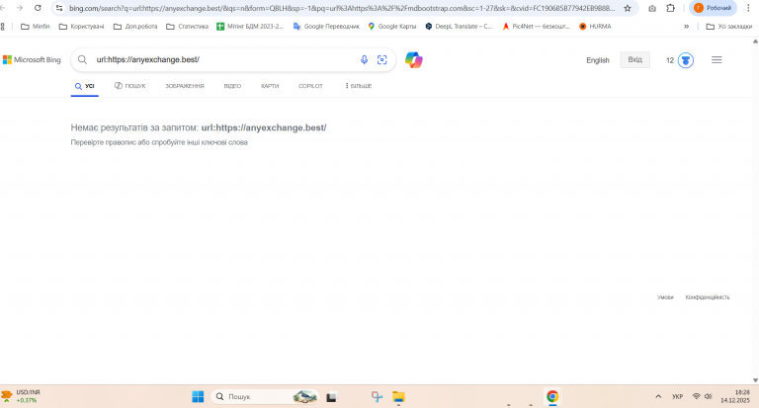This screenshot has width=759, height=408.
Task: Click the page scrollbar down arrow
Action: 755,380
